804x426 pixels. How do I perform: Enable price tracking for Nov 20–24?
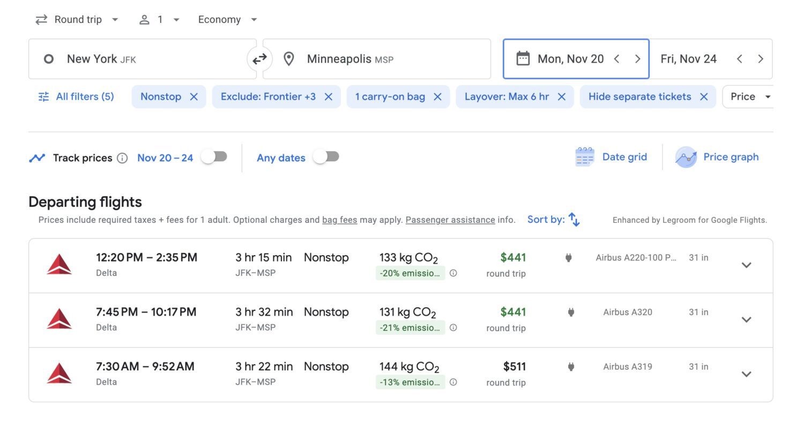coord(214,156)
